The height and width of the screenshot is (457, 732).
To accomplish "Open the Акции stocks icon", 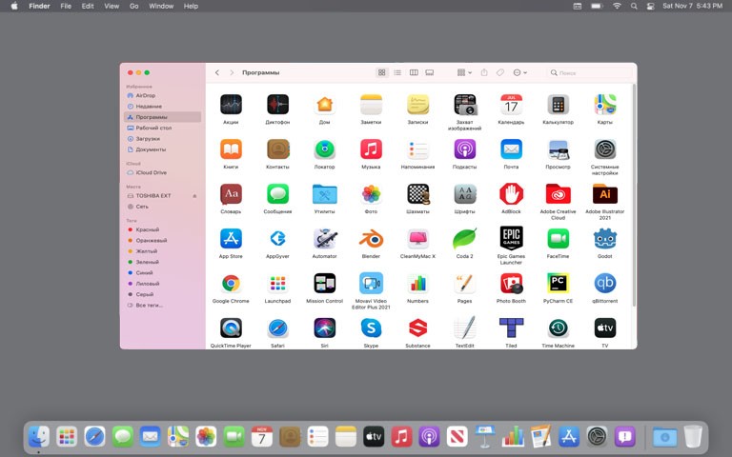I will 231,105.
